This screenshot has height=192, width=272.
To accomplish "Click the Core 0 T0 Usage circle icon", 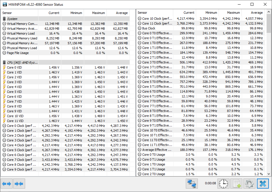I will point(140,155).
